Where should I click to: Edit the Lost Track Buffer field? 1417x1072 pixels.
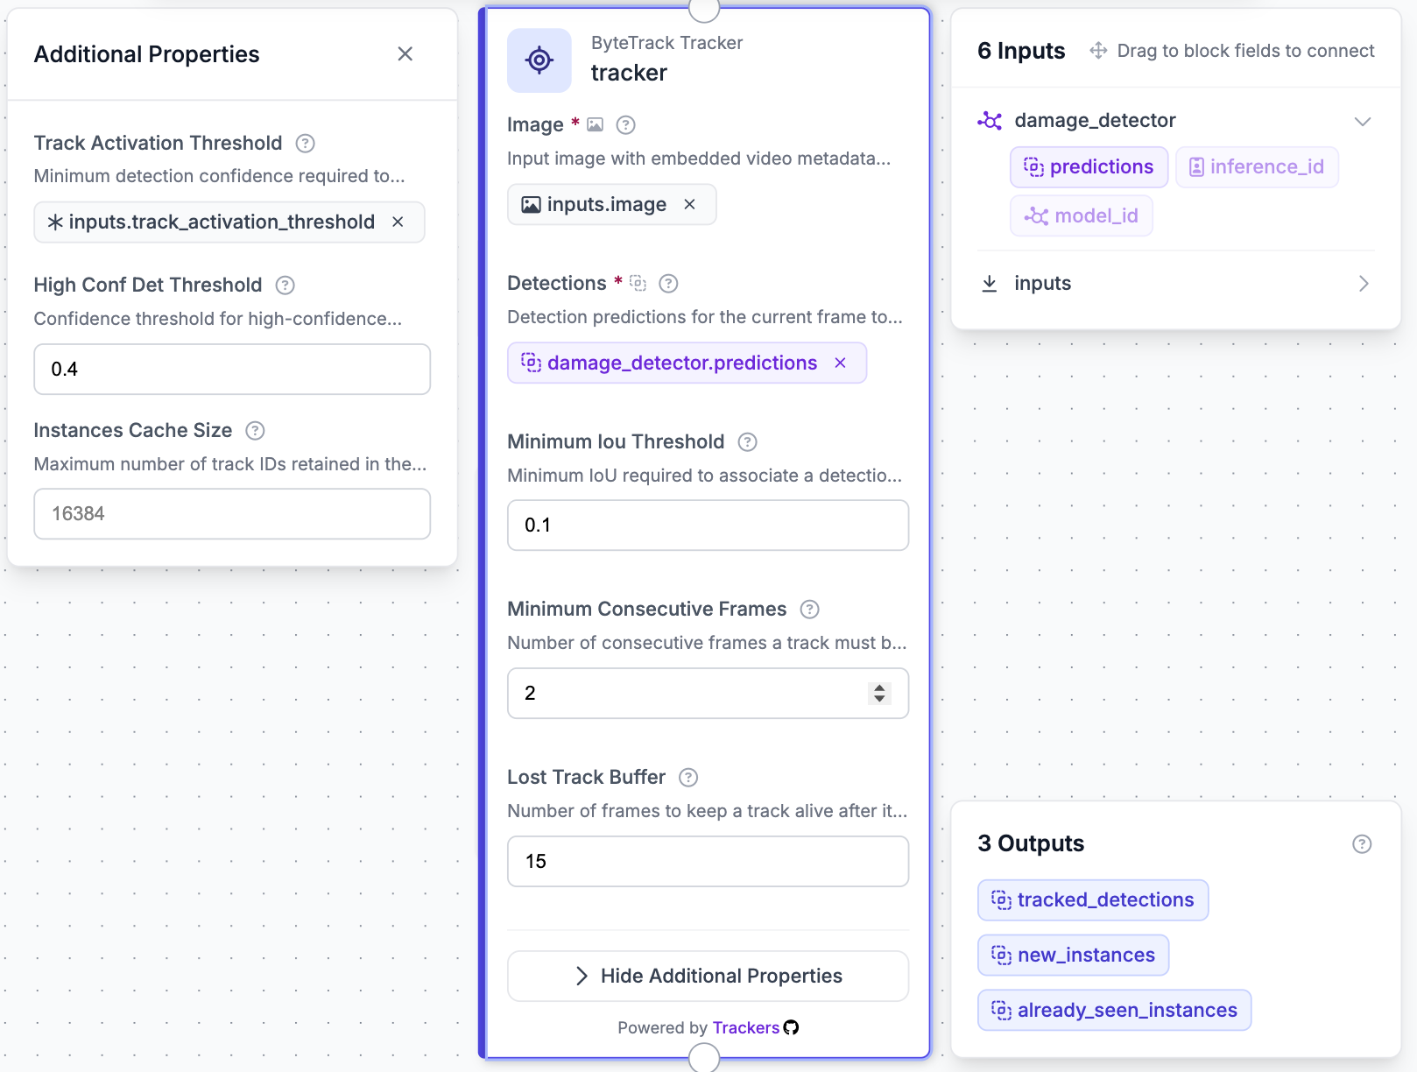pos(708,861)
